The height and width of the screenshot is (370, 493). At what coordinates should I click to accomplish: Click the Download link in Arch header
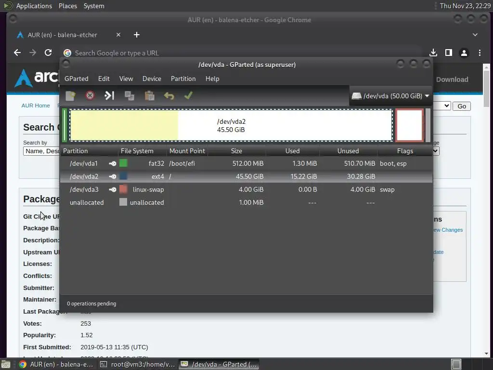coord(452,79)
